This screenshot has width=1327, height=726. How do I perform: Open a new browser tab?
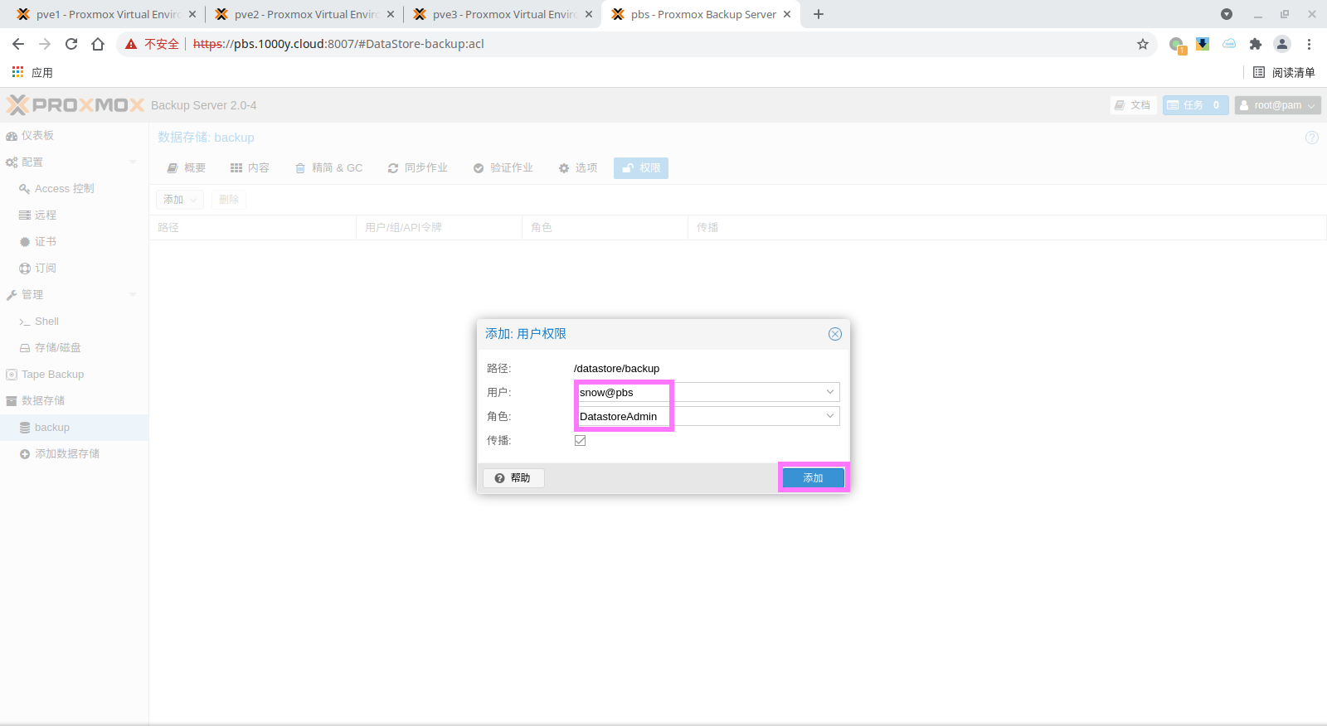click(819, 14)
